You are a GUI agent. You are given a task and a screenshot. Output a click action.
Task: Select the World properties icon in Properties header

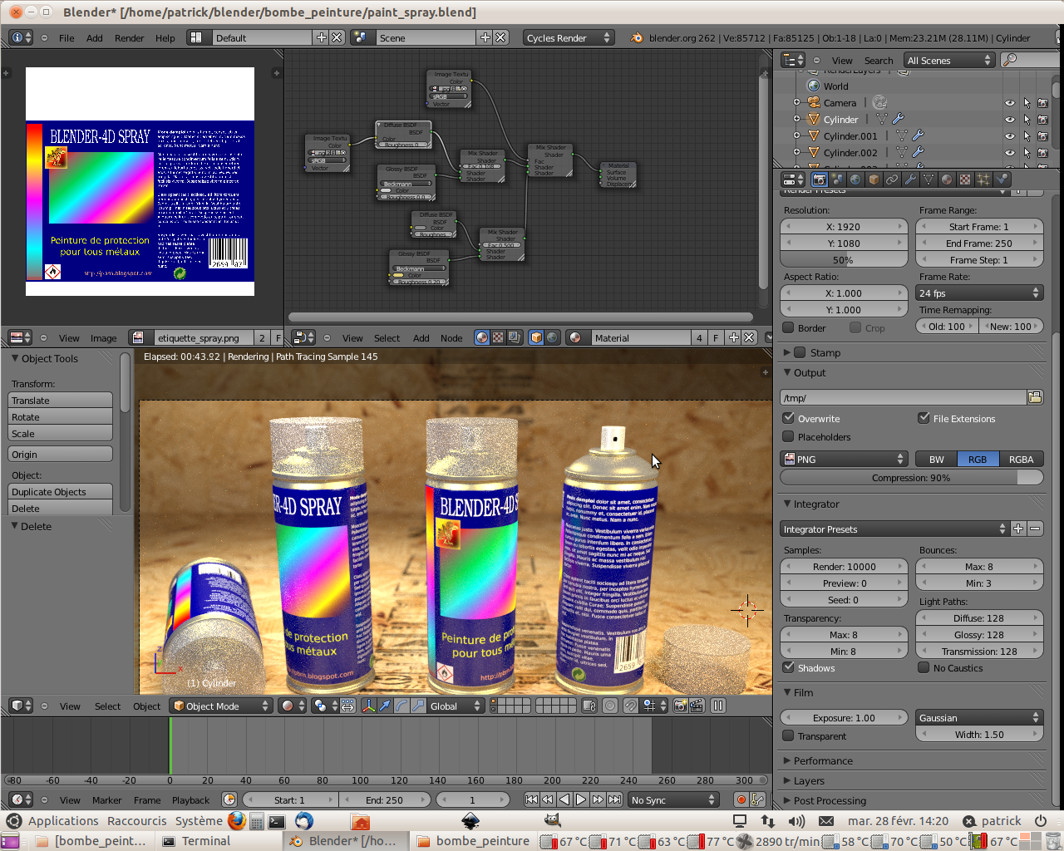click(x=855, y=179)
